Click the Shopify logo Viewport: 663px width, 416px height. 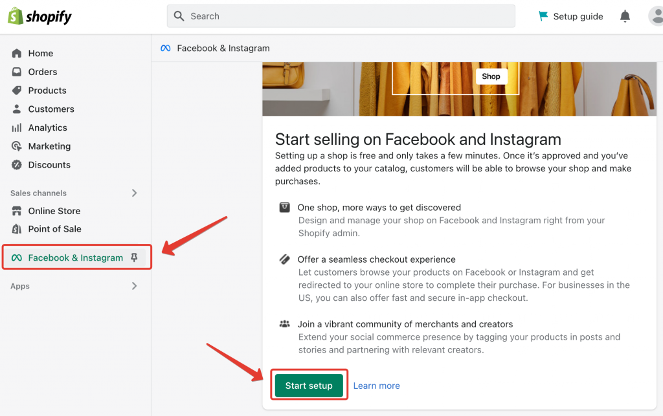[x=39, y=16]
